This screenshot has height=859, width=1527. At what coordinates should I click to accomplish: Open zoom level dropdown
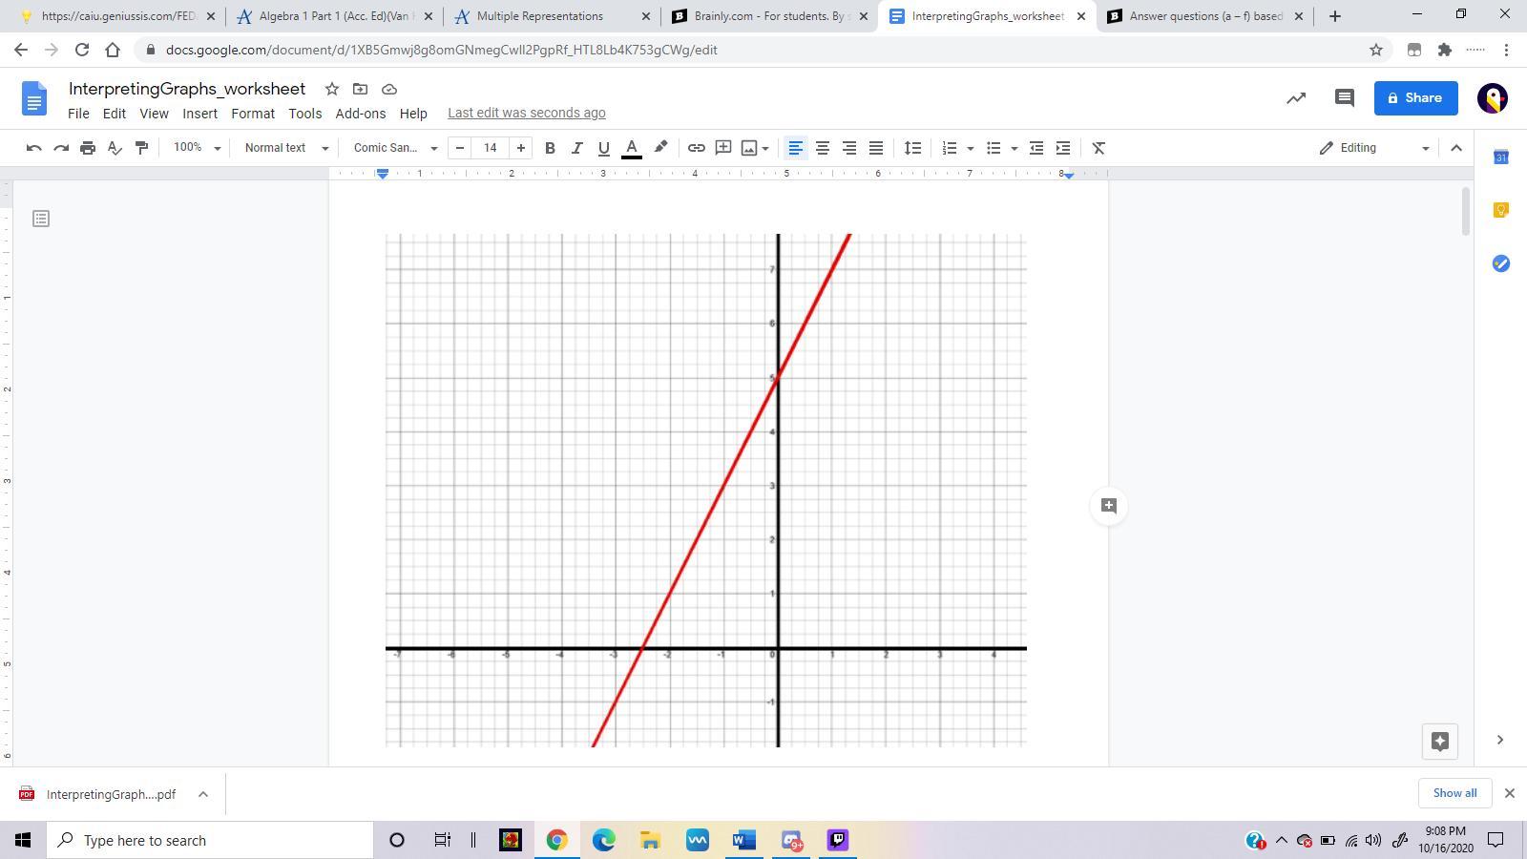pos(197,148)
